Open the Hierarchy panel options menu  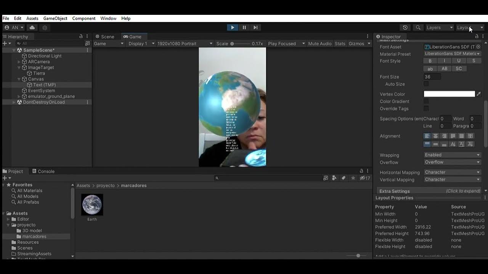pos(87,37)
